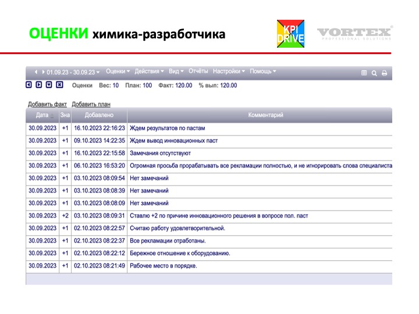Viewport: 419px width, 314px height.
Task: Click timestamp 02.10.2023 08:21:49
Action: point(100,266)
